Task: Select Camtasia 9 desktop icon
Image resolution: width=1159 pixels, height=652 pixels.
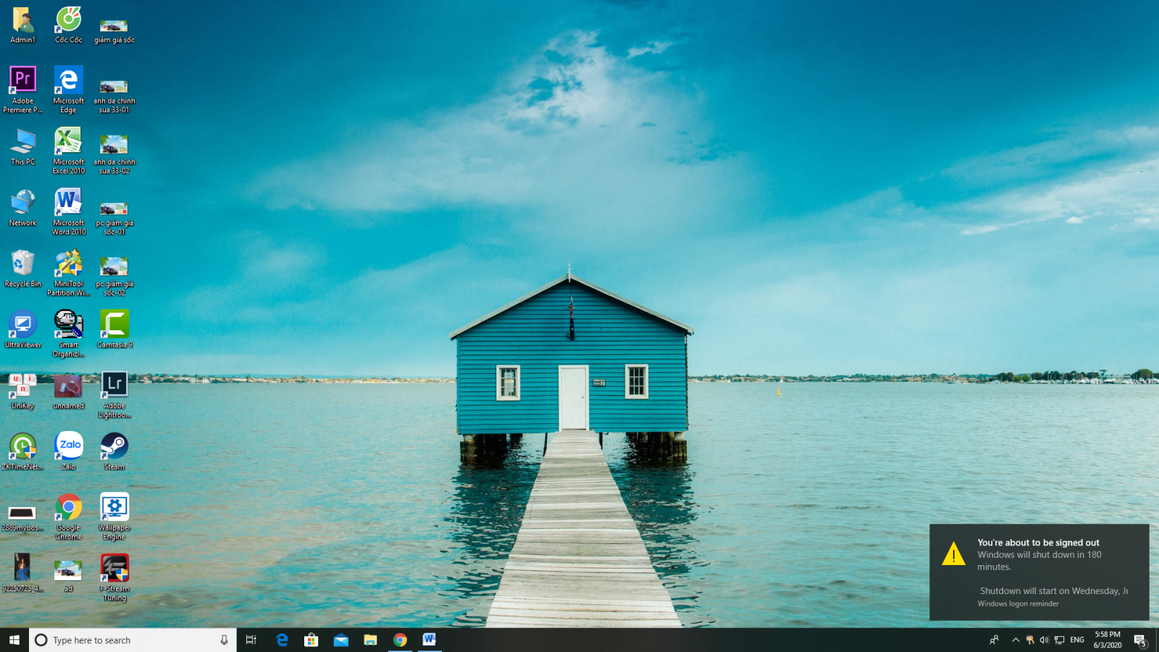Action: click(x=114, y=325)
